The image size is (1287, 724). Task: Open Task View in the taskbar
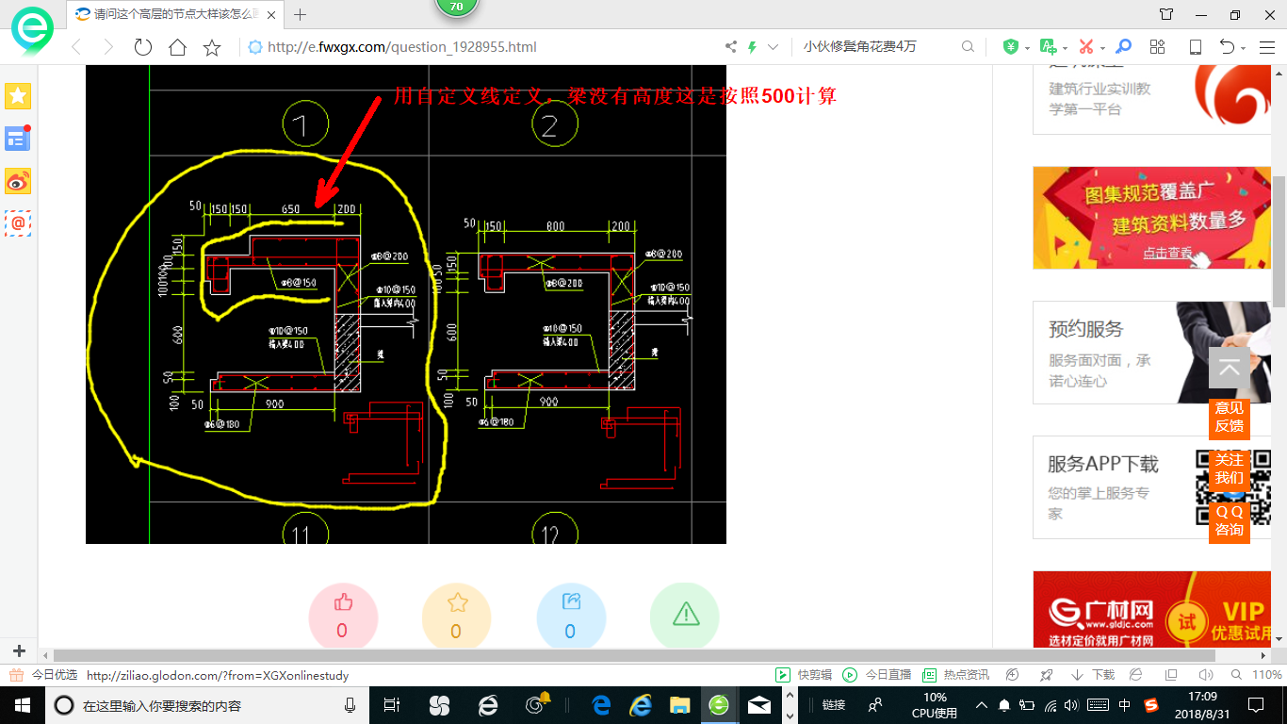coord(393,705)
